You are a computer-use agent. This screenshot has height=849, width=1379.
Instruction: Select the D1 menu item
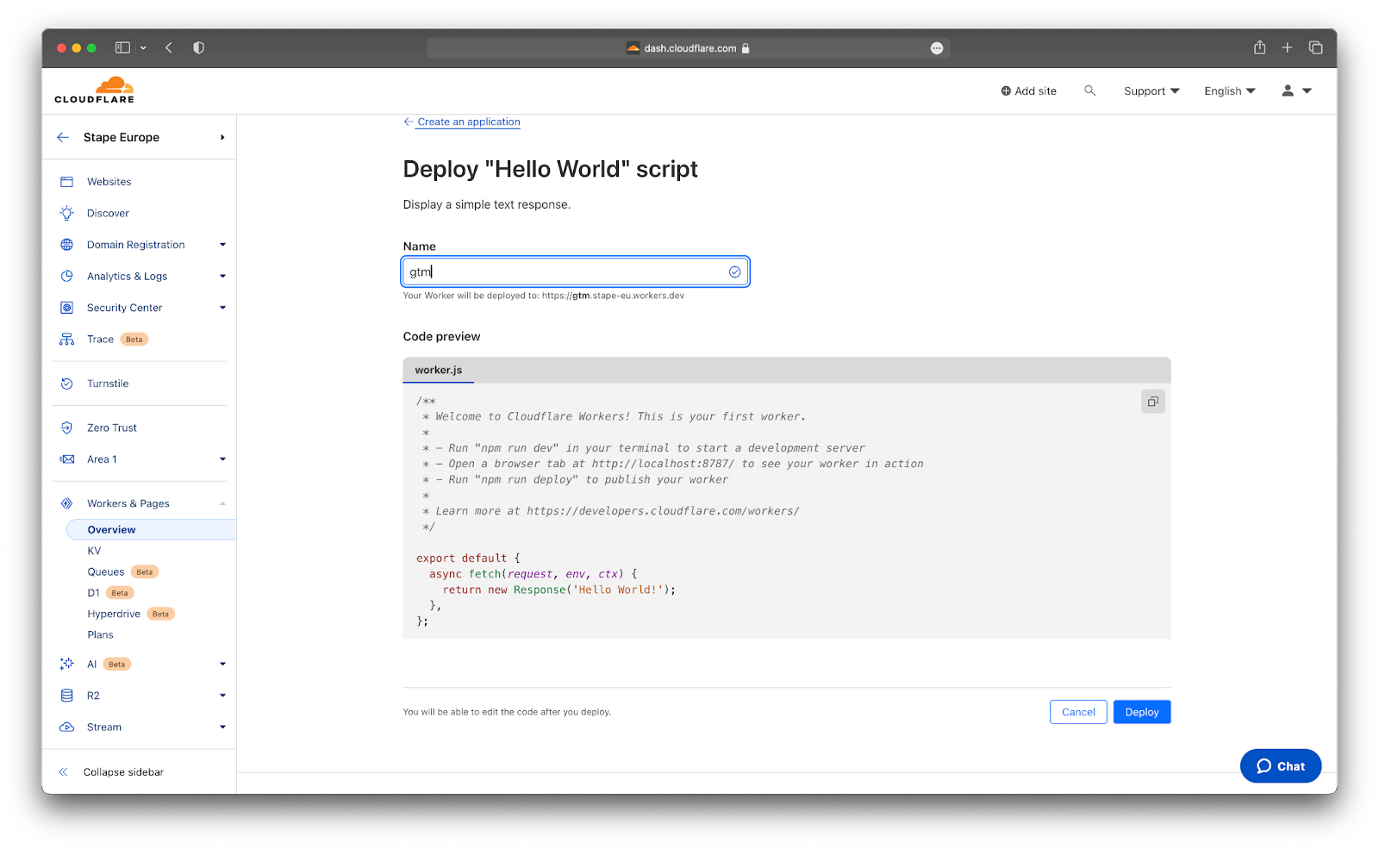(x=93, y=593)
